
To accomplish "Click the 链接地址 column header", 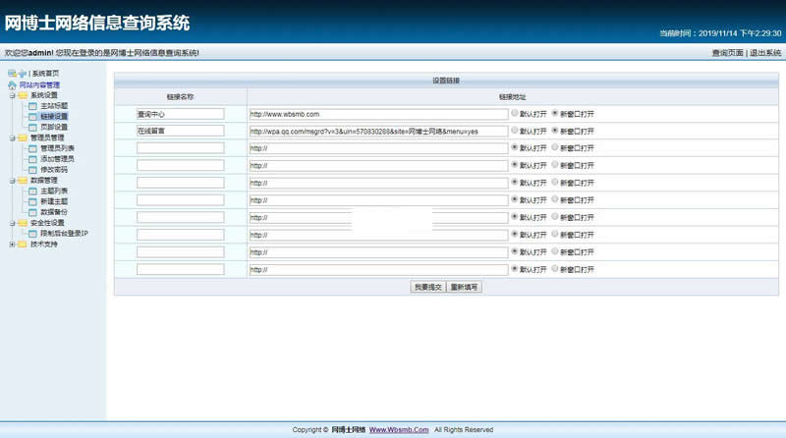I will 512,96.
